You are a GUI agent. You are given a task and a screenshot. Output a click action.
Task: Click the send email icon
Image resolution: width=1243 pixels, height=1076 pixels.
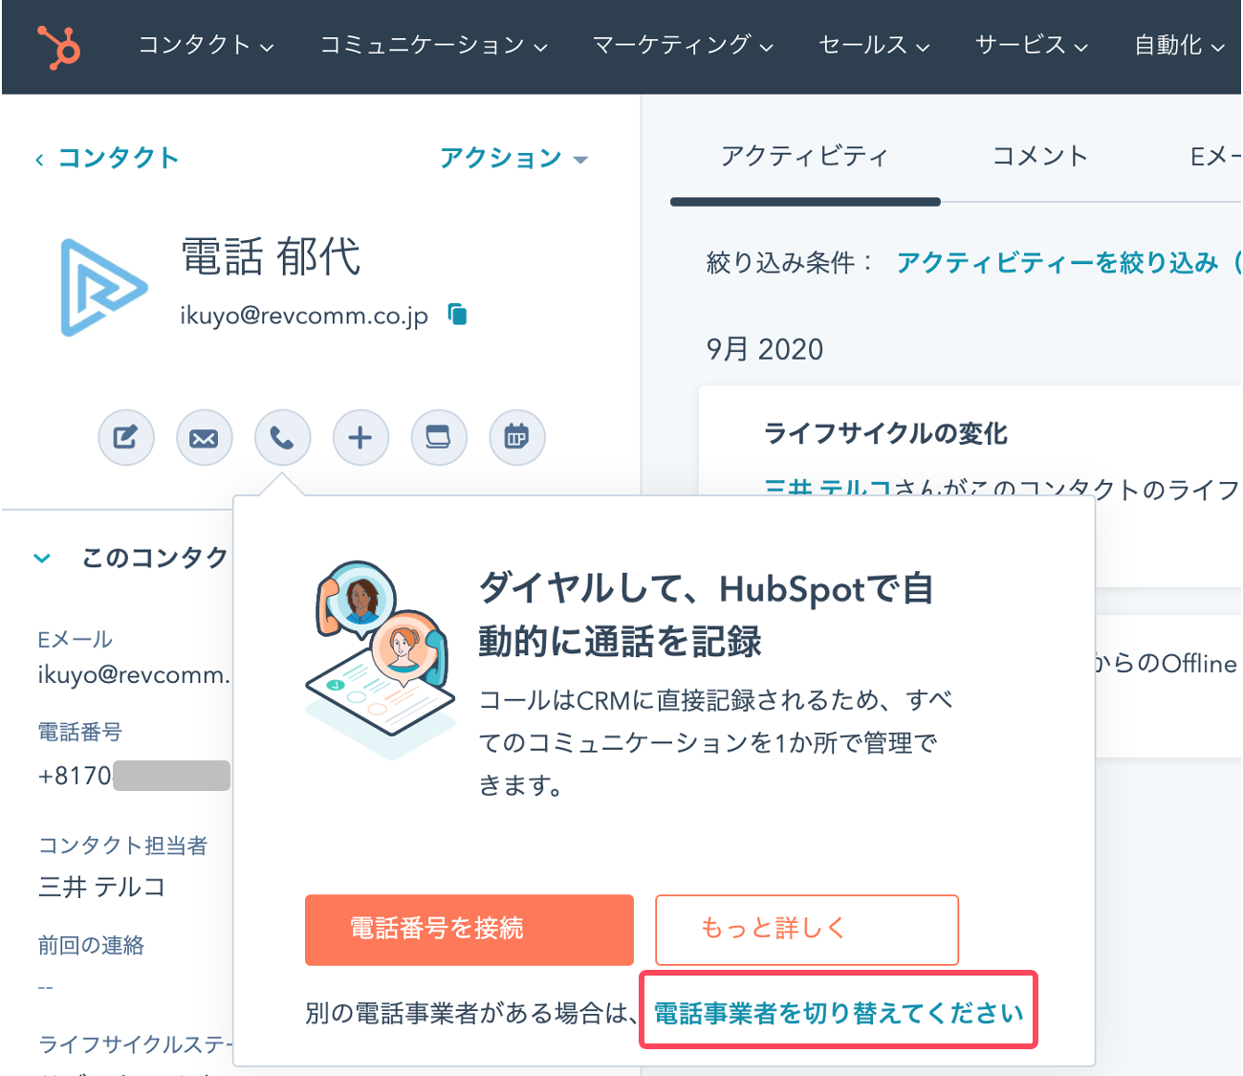coord(205,438)
